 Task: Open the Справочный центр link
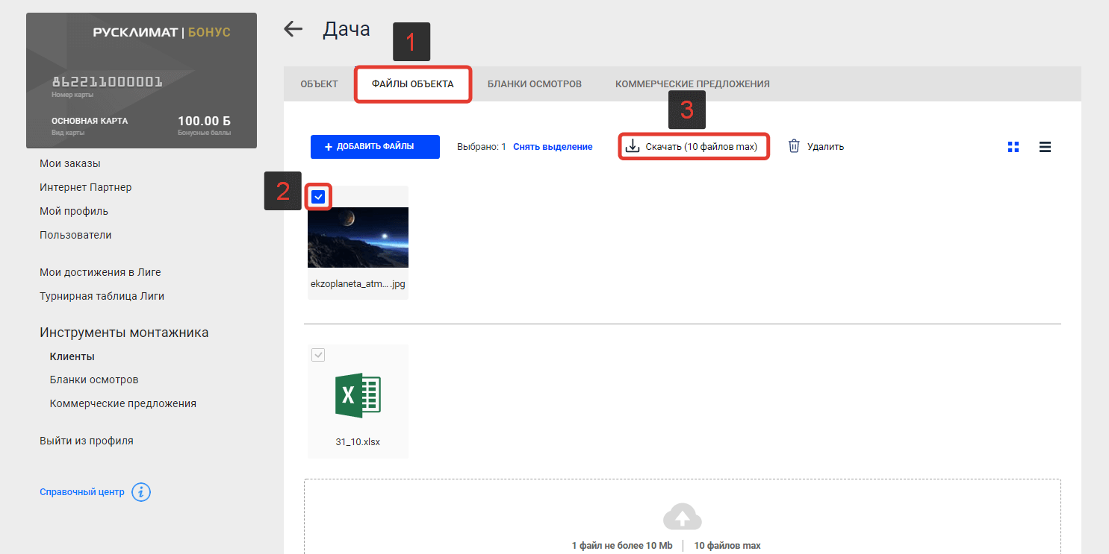[x=82, y=492]
